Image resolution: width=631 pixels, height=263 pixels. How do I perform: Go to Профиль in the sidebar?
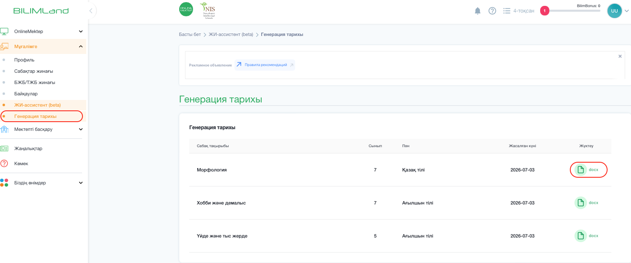[24, 60]
